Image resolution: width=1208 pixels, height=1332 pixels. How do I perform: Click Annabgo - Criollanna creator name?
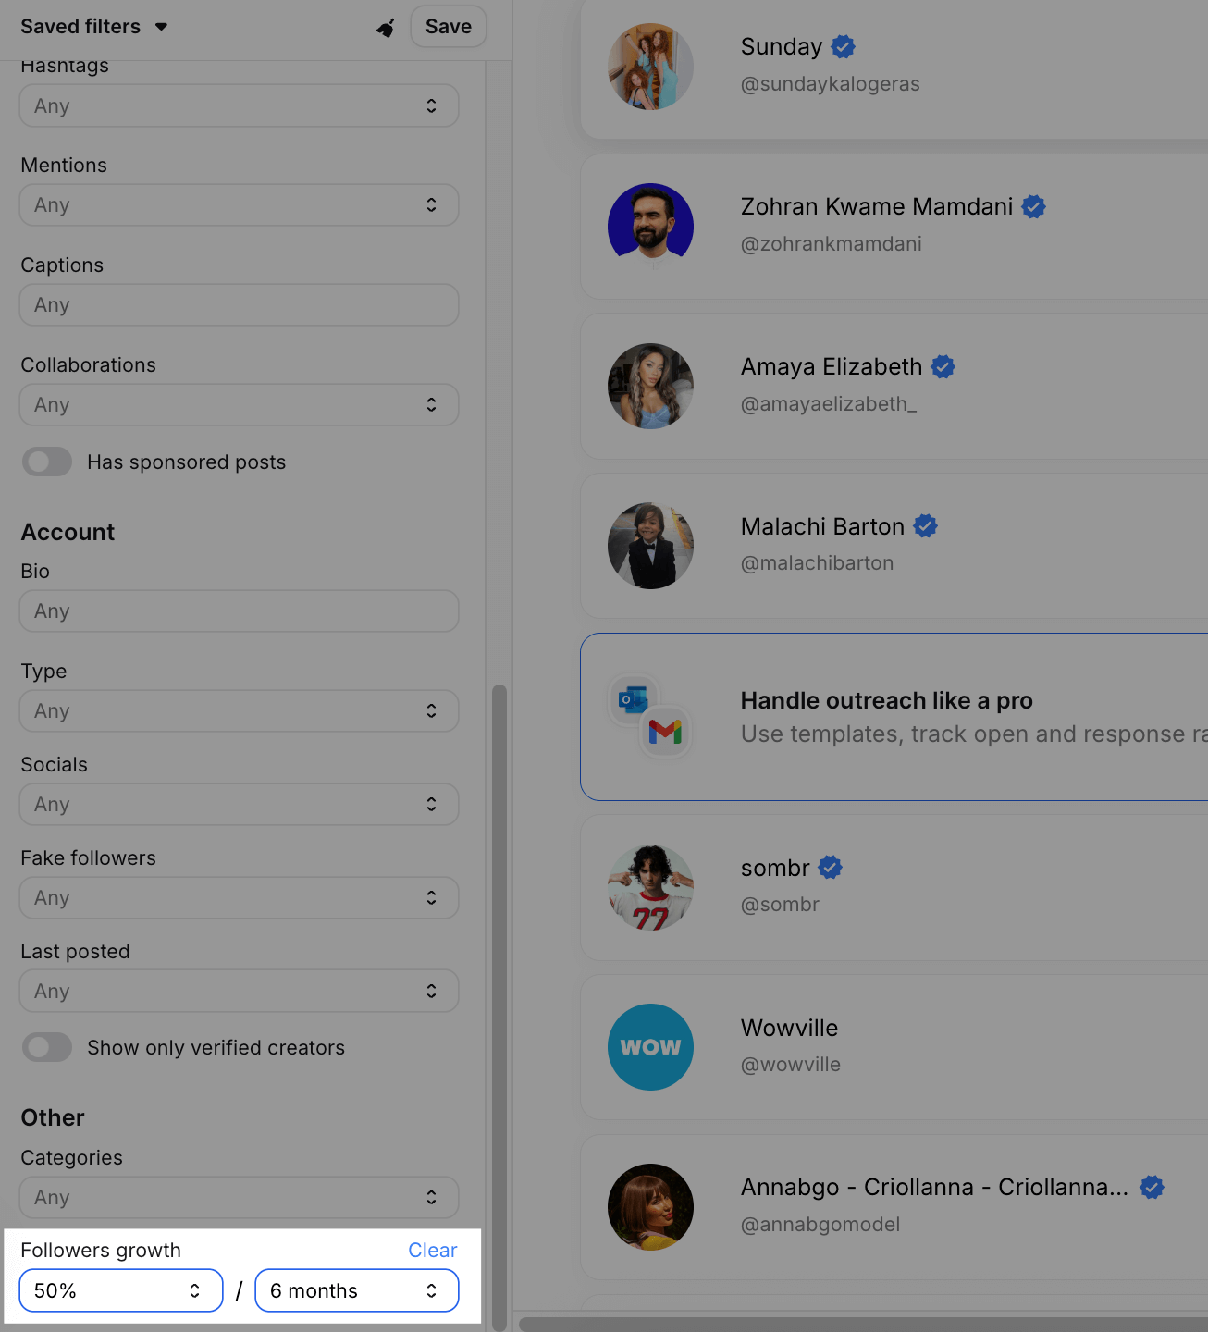coord(935,1187)
